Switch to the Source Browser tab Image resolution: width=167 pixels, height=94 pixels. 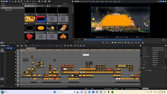21,43
